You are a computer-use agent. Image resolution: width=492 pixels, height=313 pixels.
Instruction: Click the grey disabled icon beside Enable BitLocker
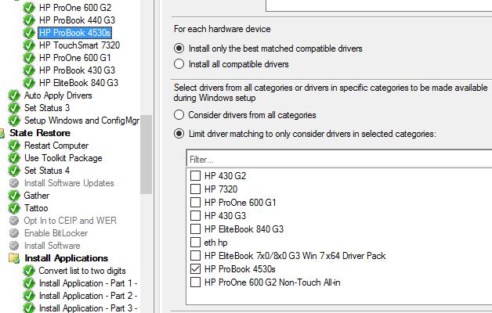click(x=13, y=233)
